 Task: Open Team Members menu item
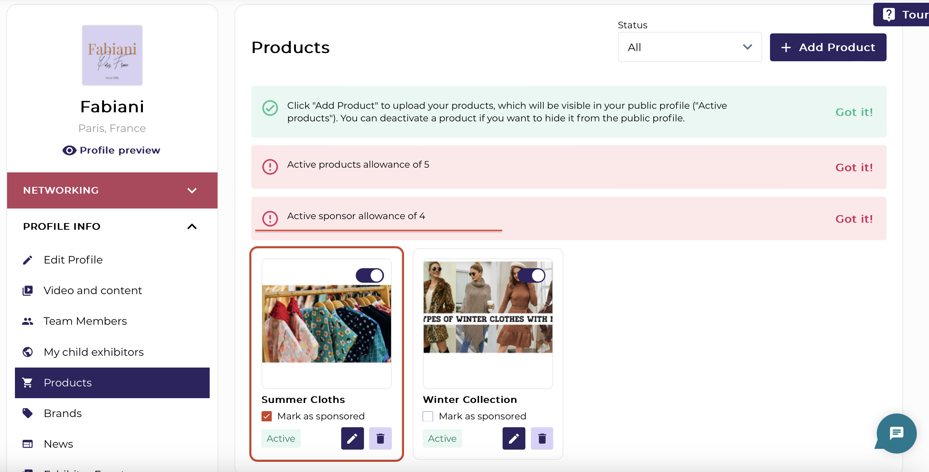pyautogui.click(x=85, y=321)
